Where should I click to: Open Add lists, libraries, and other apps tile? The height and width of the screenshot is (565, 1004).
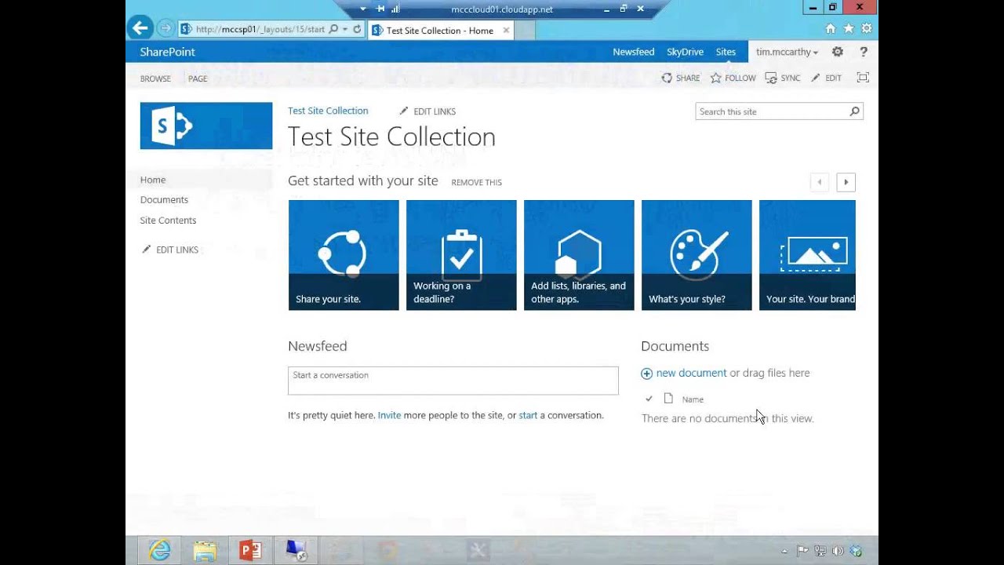click(x=579, y=255)
